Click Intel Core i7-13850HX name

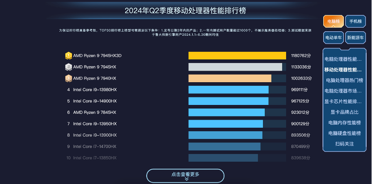(95, 158)
